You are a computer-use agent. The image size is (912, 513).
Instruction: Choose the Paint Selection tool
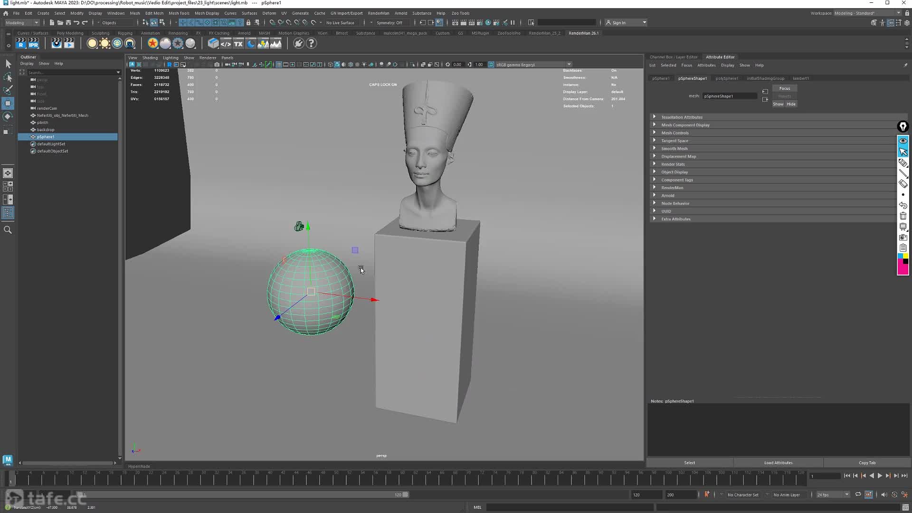coord(8,90)
